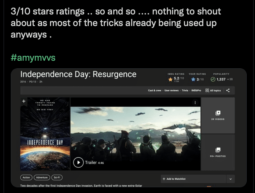Image resolution: width=255 pixels, height=193 pixels.
Task: Click the blue Your Rating star
Action: click(x=193, y=80)
